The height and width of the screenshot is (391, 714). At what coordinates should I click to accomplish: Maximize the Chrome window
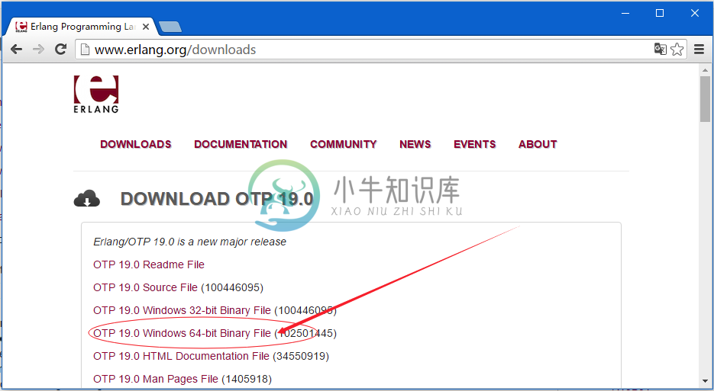click(x=659, y=13)
